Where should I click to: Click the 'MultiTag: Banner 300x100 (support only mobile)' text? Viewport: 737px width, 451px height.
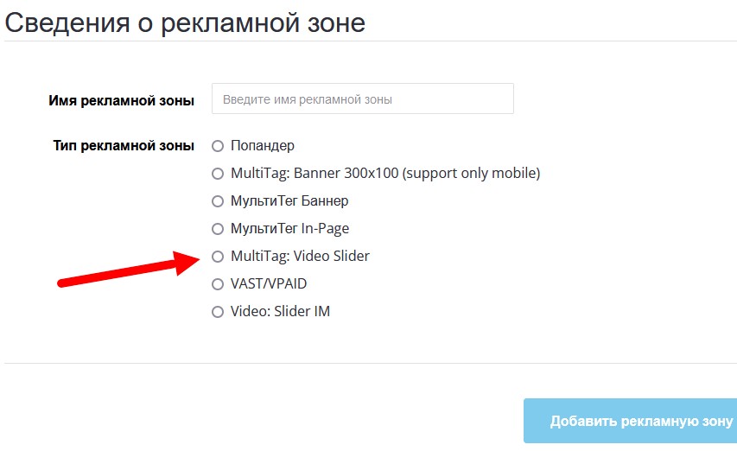click(x=385, y=174)
